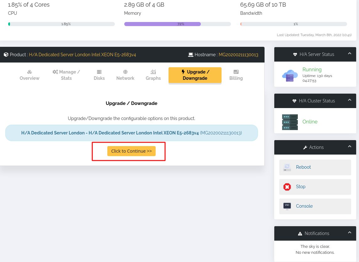Click the Upgrade / Downgrade heading
This screenshot has width=359, height=262.
pos(131,103)
